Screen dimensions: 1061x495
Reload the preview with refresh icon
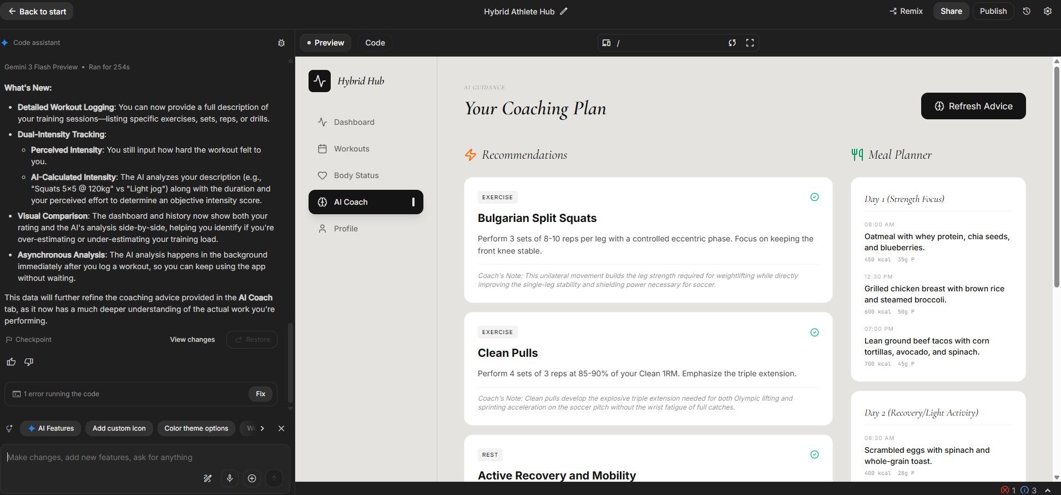(732, 43)
